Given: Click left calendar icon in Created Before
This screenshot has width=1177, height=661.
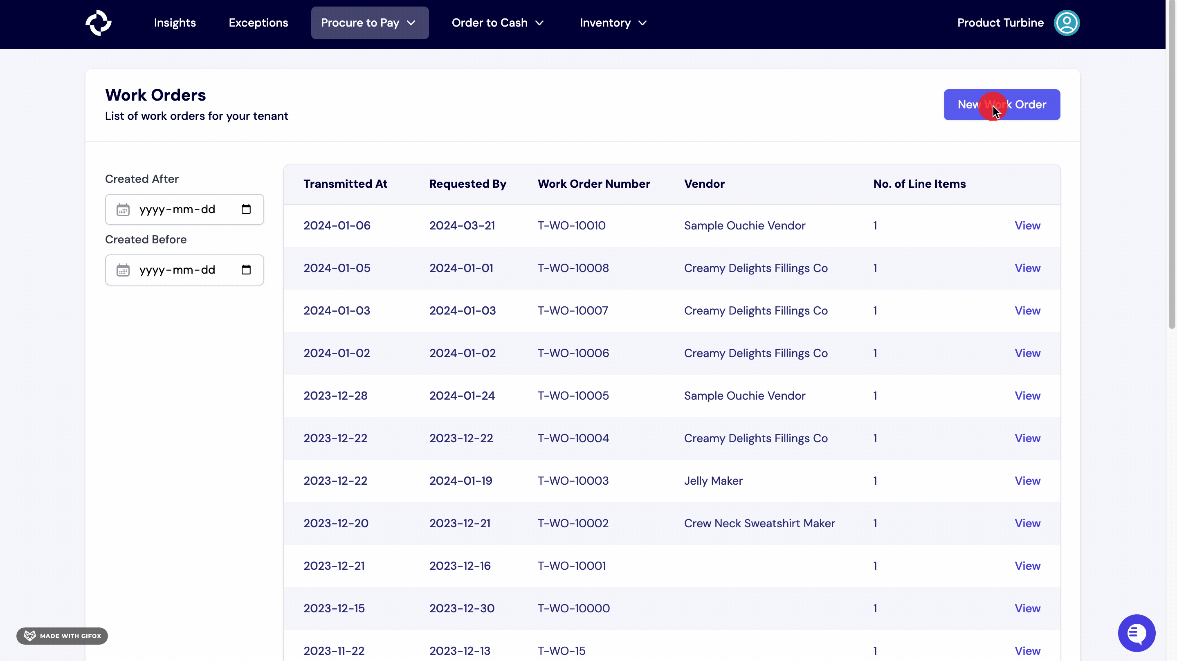Looking at the screenshot, I should [123, 270].
